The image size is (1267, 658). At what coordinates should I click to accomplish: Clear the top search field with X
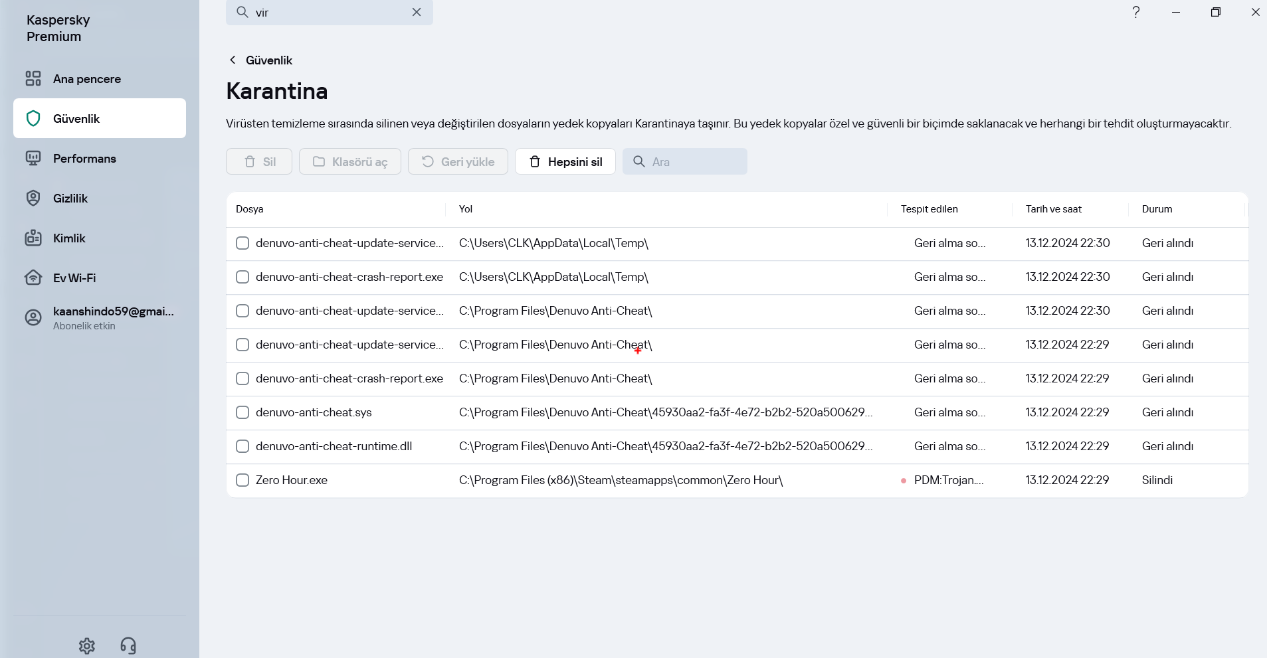pos(417,12)
